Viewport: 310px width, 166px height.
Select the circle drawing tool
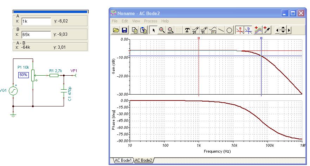coord(229,30)
